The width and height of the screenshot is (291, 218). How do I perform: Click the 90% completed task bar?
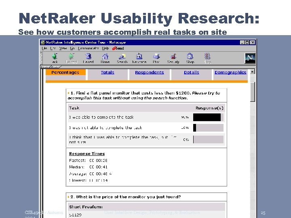208,117
